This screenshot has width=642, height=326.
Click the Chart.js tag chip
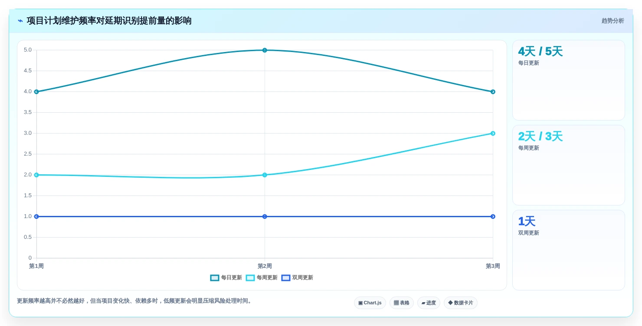click(370, 303)
